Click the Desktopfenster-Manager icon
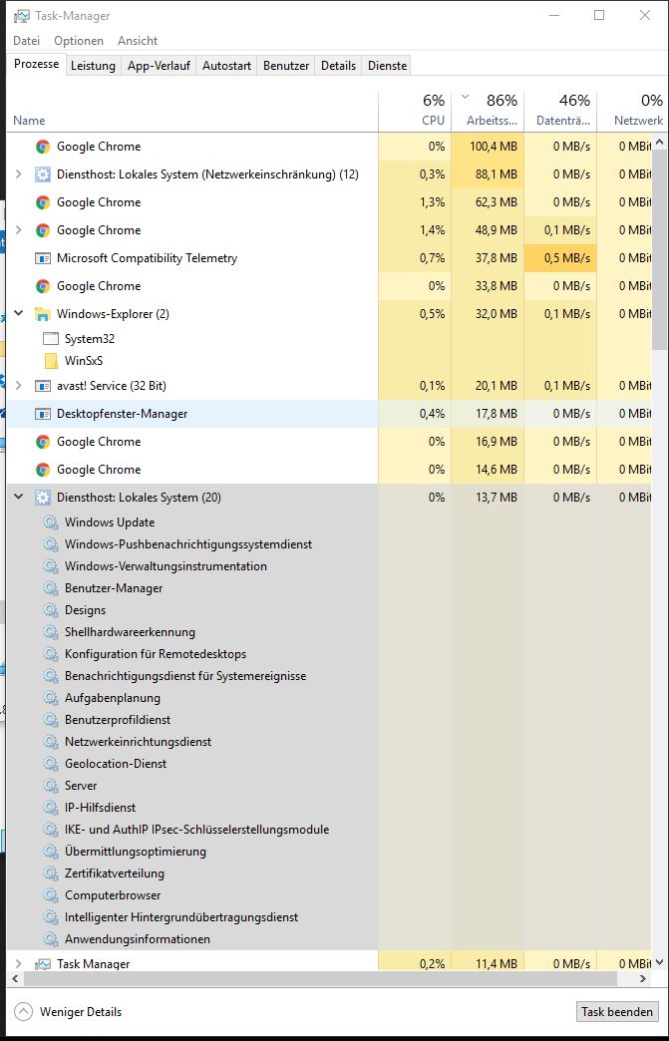 43,414
